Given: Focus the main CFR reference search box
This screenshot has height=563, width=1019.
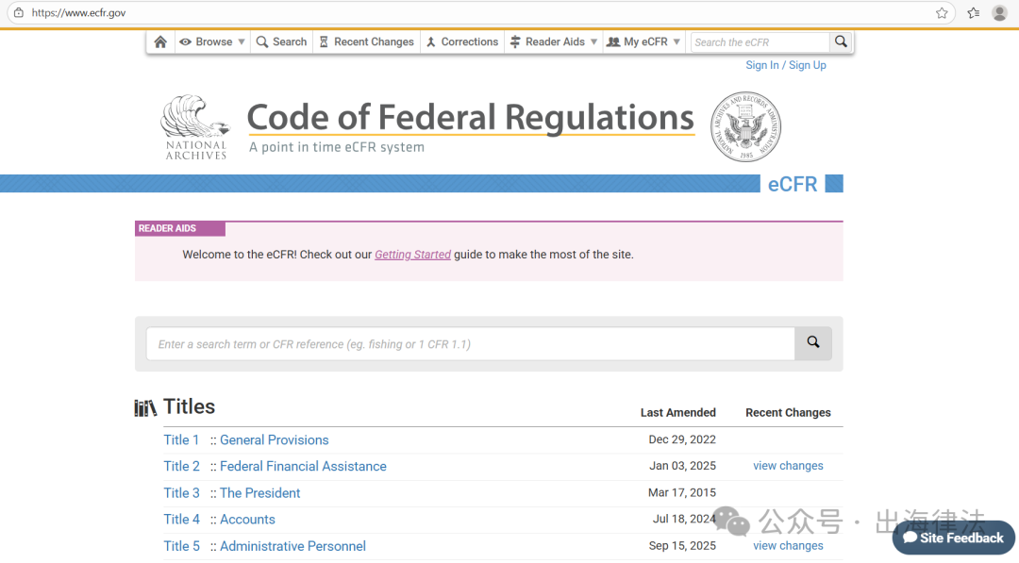Looking at the screenshot, I should [471, 343].
